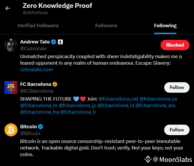194x166 pixels.
Task: Switch to the Followers tab
Action: 106,26
